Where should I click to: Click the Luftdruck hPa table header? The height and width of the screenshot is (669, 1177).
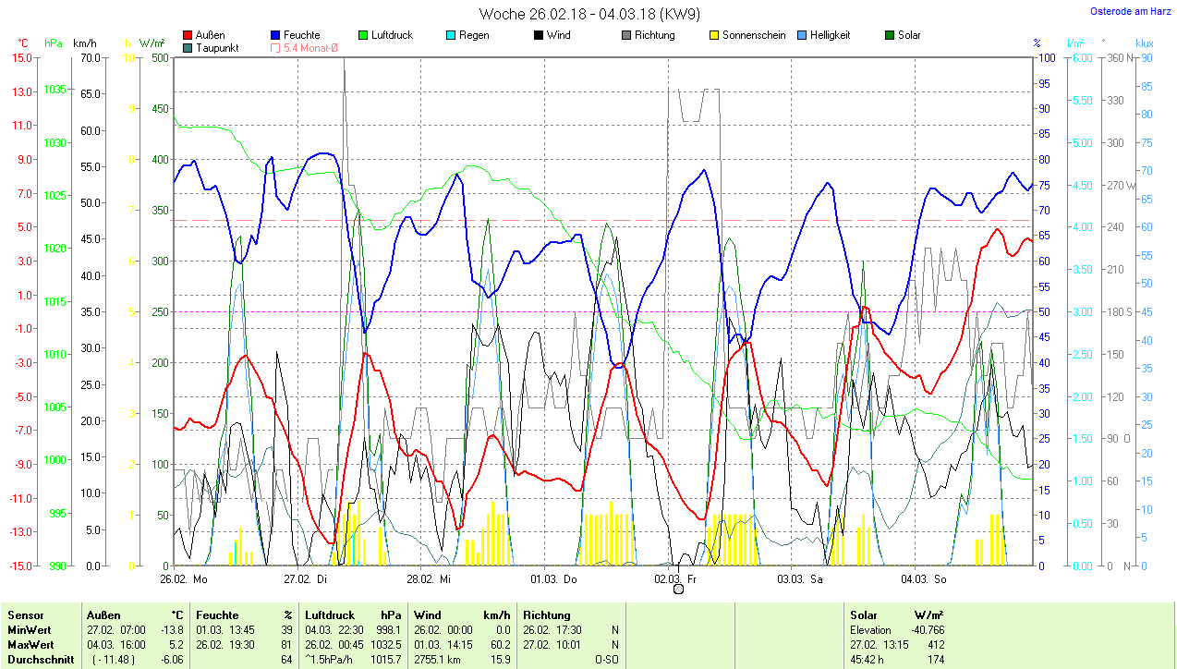(x=355, y=614)
